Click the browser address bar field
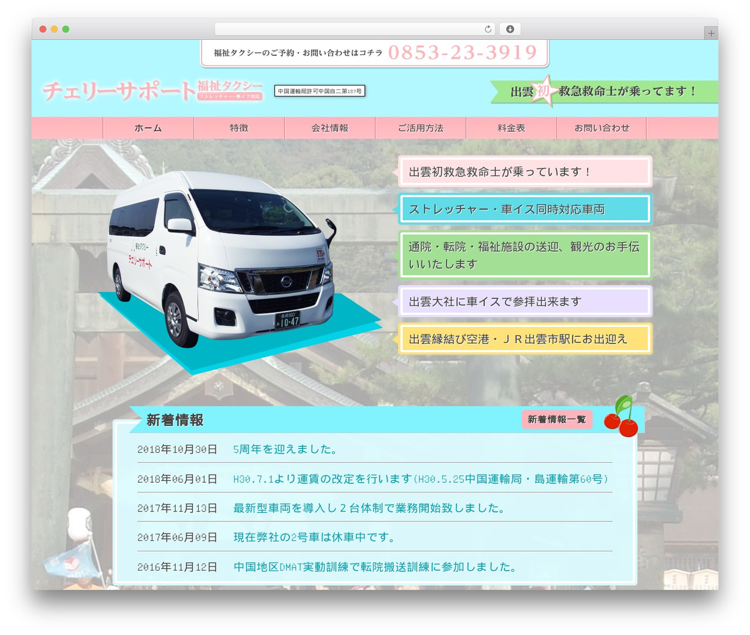The image size is (750, 635). point(355,29)
